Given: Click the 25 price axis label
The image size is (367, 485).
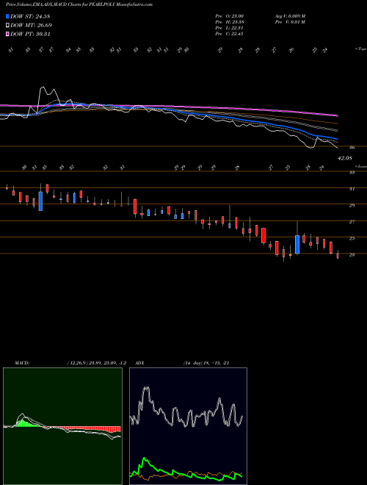Looking at the screenshot, I should (x=352, y=239).
